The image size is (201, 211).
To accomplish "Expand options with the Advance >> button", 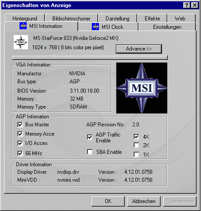I will point(139,49).
